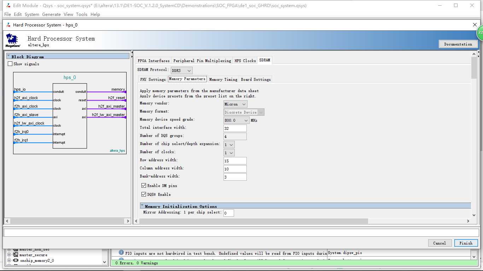Viewport: 483px width, 271px height.
Task: Click the long message field above Cancel
Action: point(241,233)
